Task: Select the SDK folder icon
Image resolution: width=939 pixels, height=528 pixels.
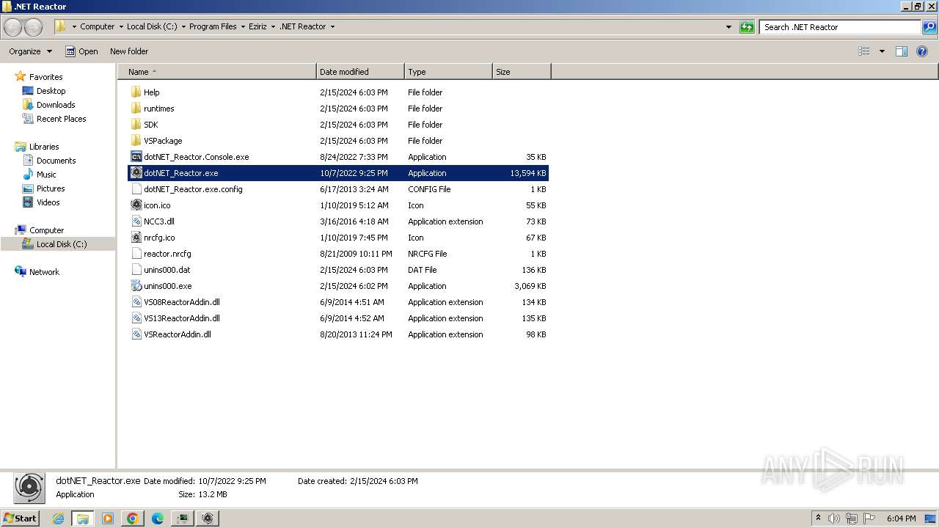Action: [x=136, y=125]
